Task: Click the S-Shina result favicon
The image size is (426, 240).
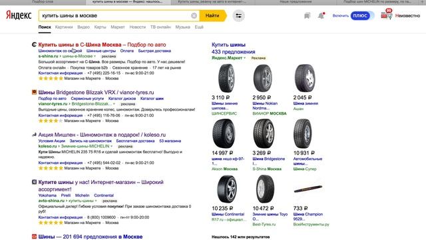Action: pos(34,45)
